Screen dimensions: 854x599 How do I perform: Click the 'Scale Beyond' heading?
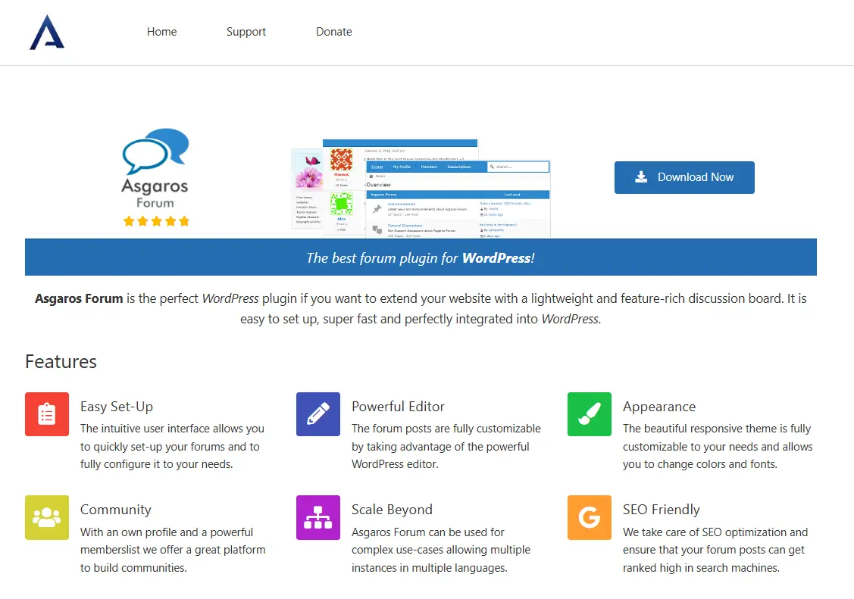(x=393, y=509)
